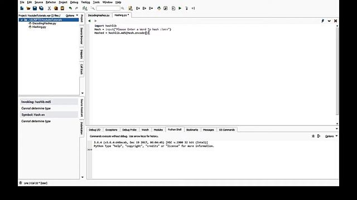Switch to the DecodingHashes.py editor tab

99,16
